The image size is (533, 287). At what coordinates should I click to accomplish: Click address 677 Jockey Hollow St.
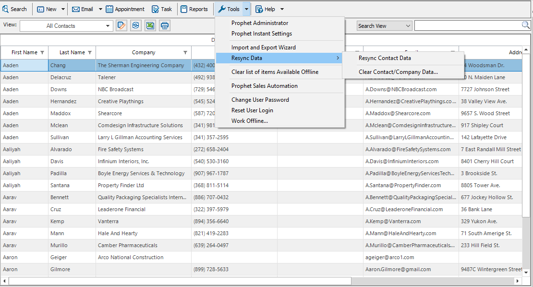pos(491,197)
